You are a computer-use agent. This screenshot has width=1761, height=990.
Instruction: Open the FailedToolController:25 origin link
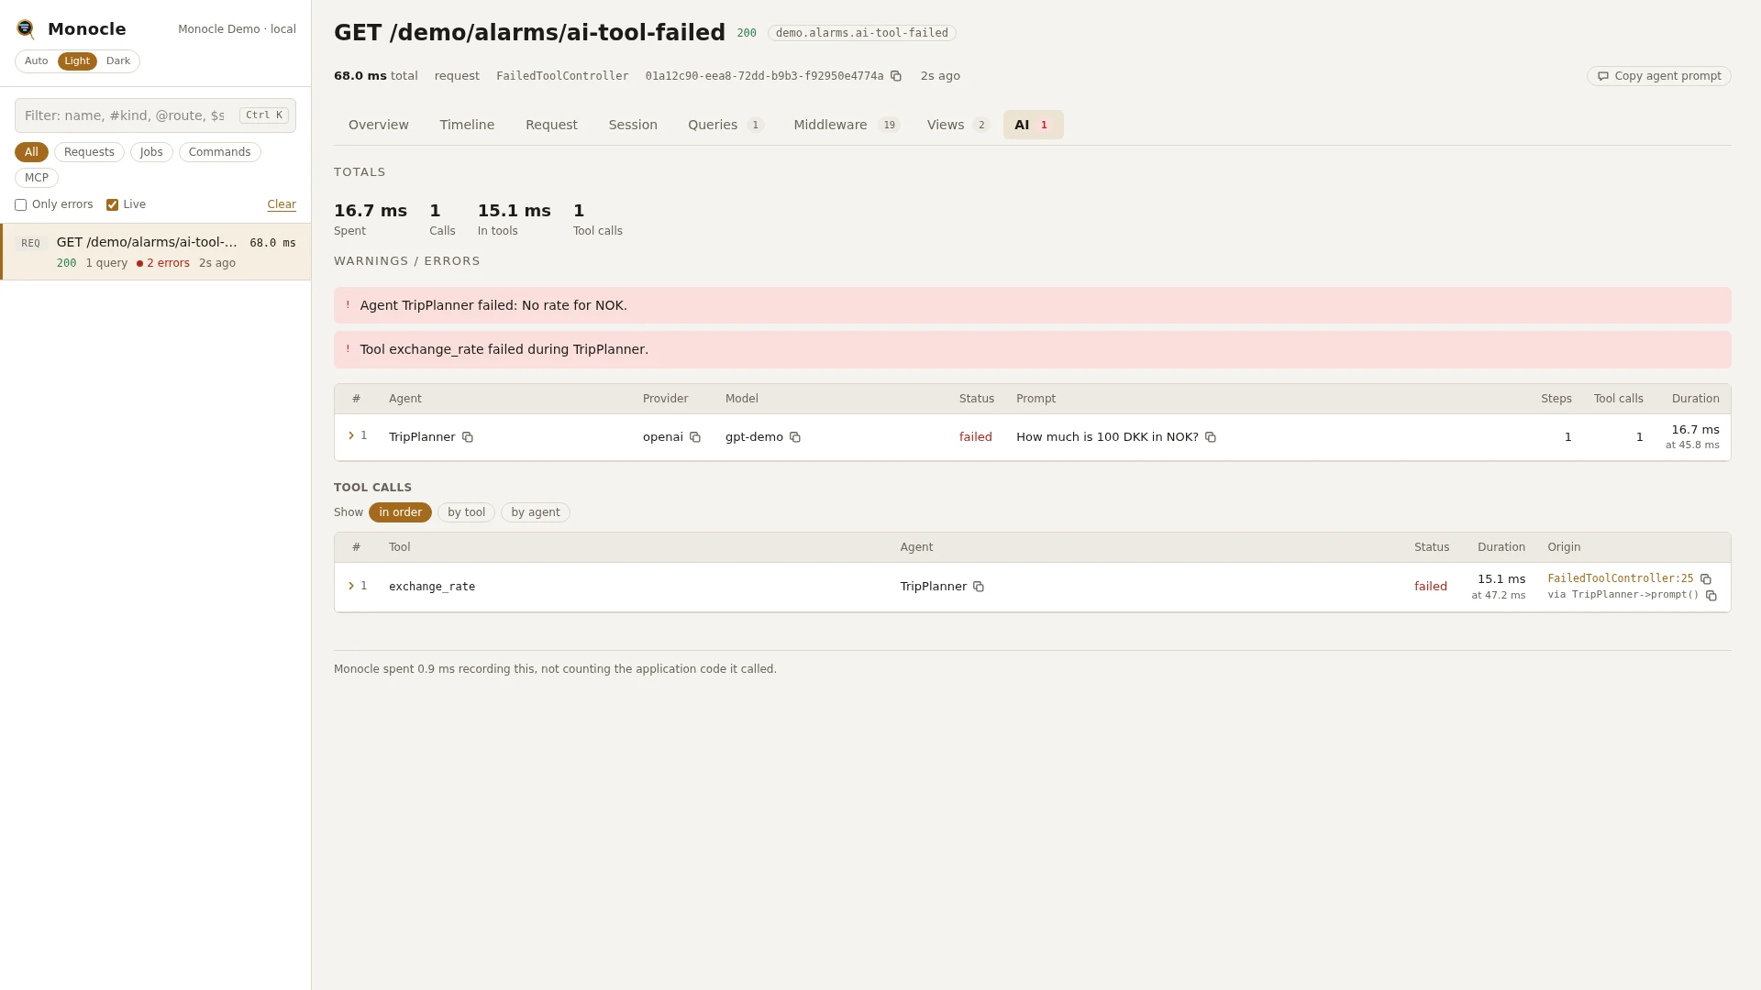pos(1620,579)
